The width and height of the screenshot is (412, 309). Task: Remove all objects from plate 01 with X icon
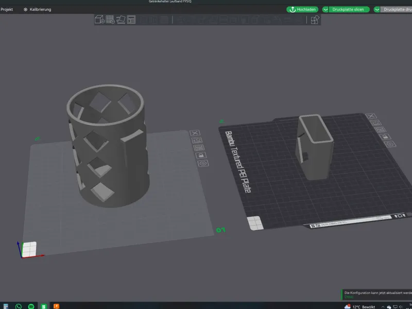(x=195, y=133)
